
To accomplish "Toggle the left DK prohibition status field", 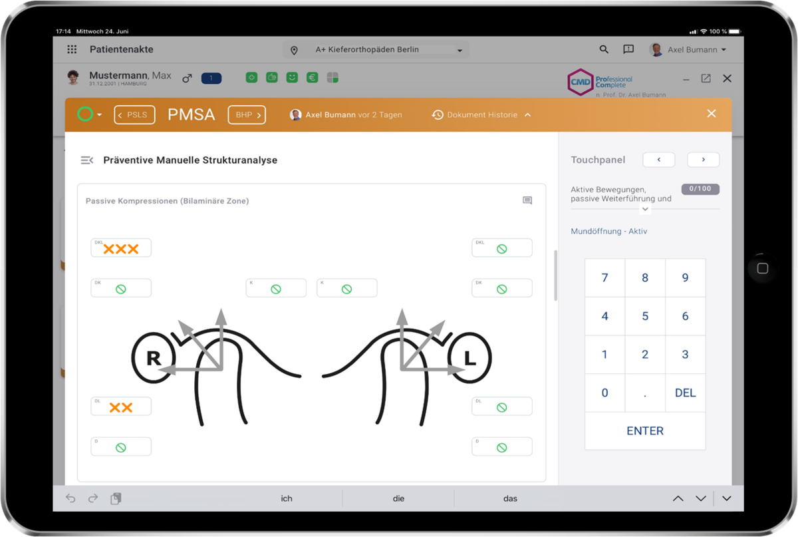I will (x=121, y=287).
